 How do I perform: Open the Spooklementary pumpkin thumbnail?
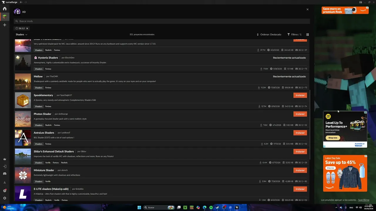23,100
